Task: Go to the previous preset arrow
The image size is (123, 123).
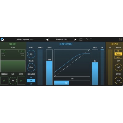Action: (x=47, y=40)
